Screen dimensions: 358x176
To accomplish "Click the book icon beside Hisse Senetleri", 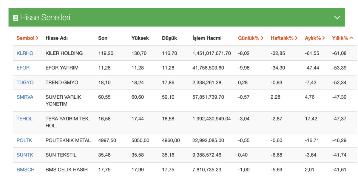I will (x=16, y=18).
